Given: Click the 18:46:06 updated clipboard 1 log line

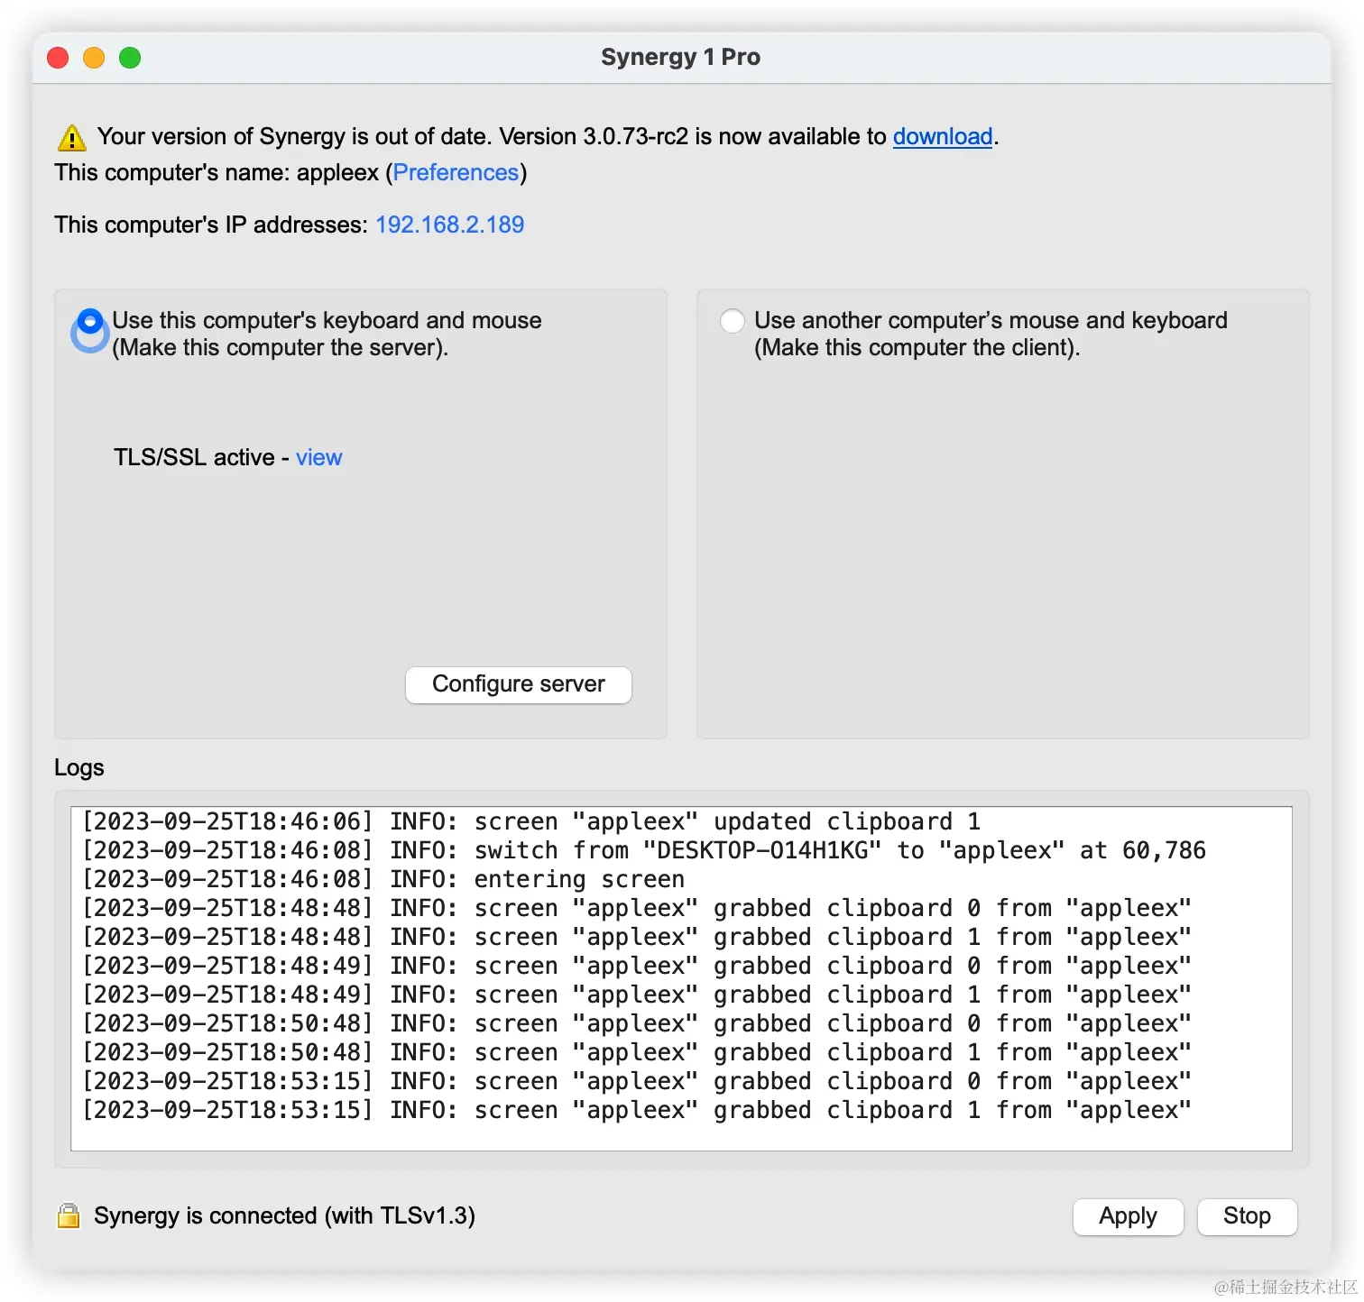Looking at the screenshot, I should coord(531,821).
